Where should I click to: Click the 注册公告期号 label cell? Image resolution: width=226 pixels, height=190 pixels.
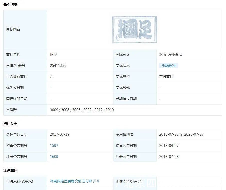(x=25, y=156)
